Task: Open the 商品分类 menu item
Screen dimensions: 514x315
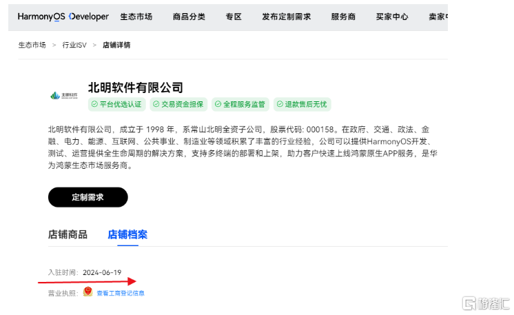Action: pos(189,17)
